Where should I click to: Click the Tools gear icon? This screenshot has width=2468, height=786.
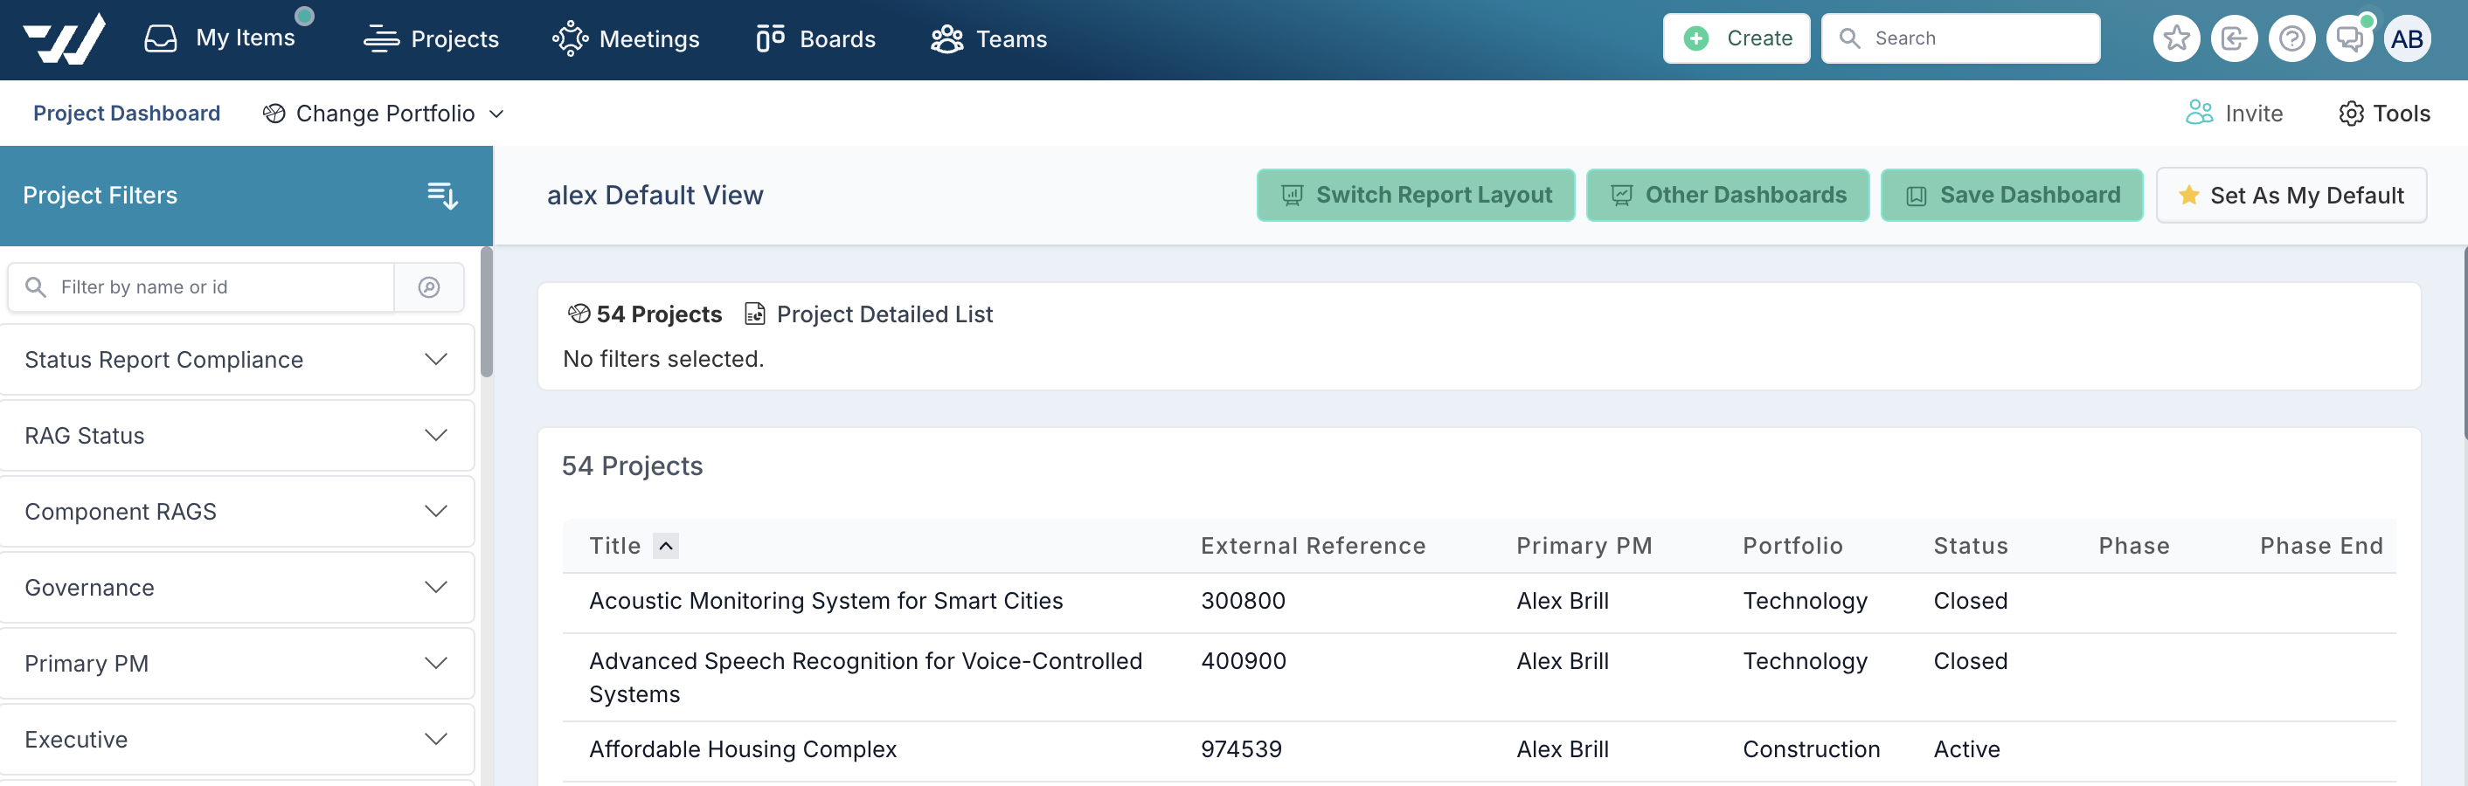pyautogui.click(x=2351, y=113)
